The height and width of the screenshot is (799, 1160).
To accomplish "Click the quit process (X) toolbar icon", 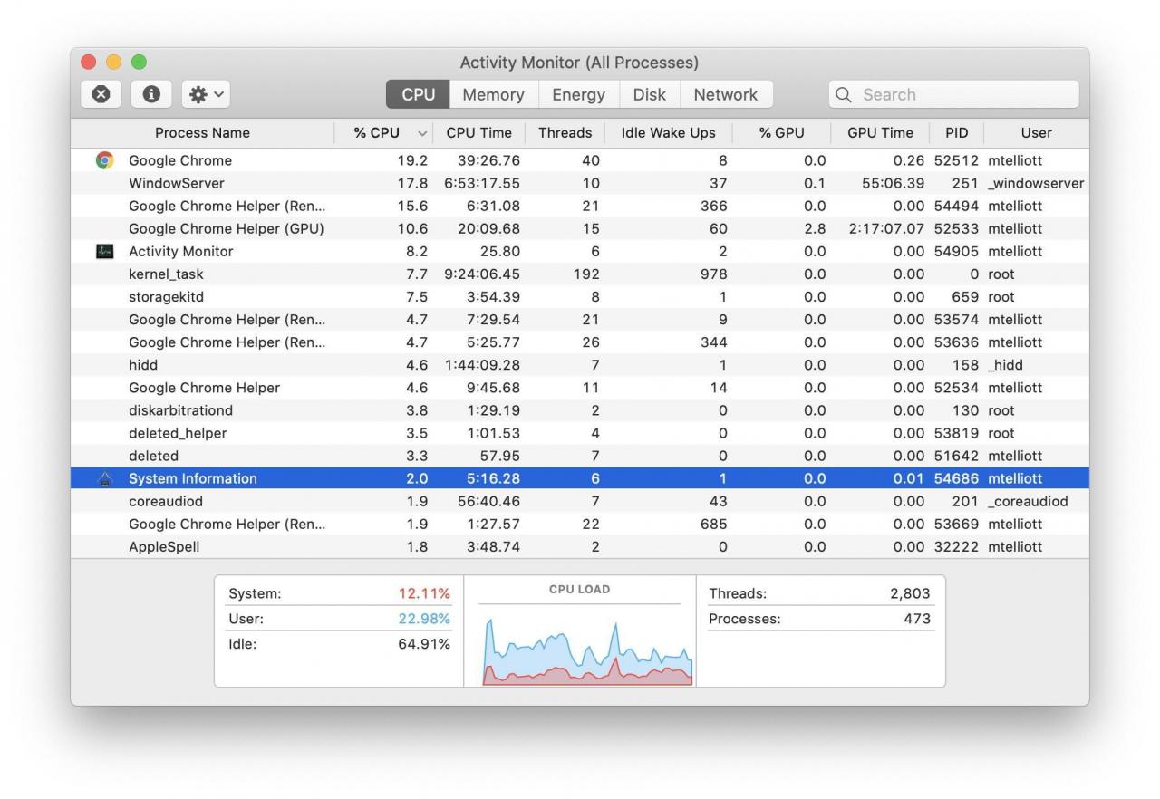I will tap(101, 94).
